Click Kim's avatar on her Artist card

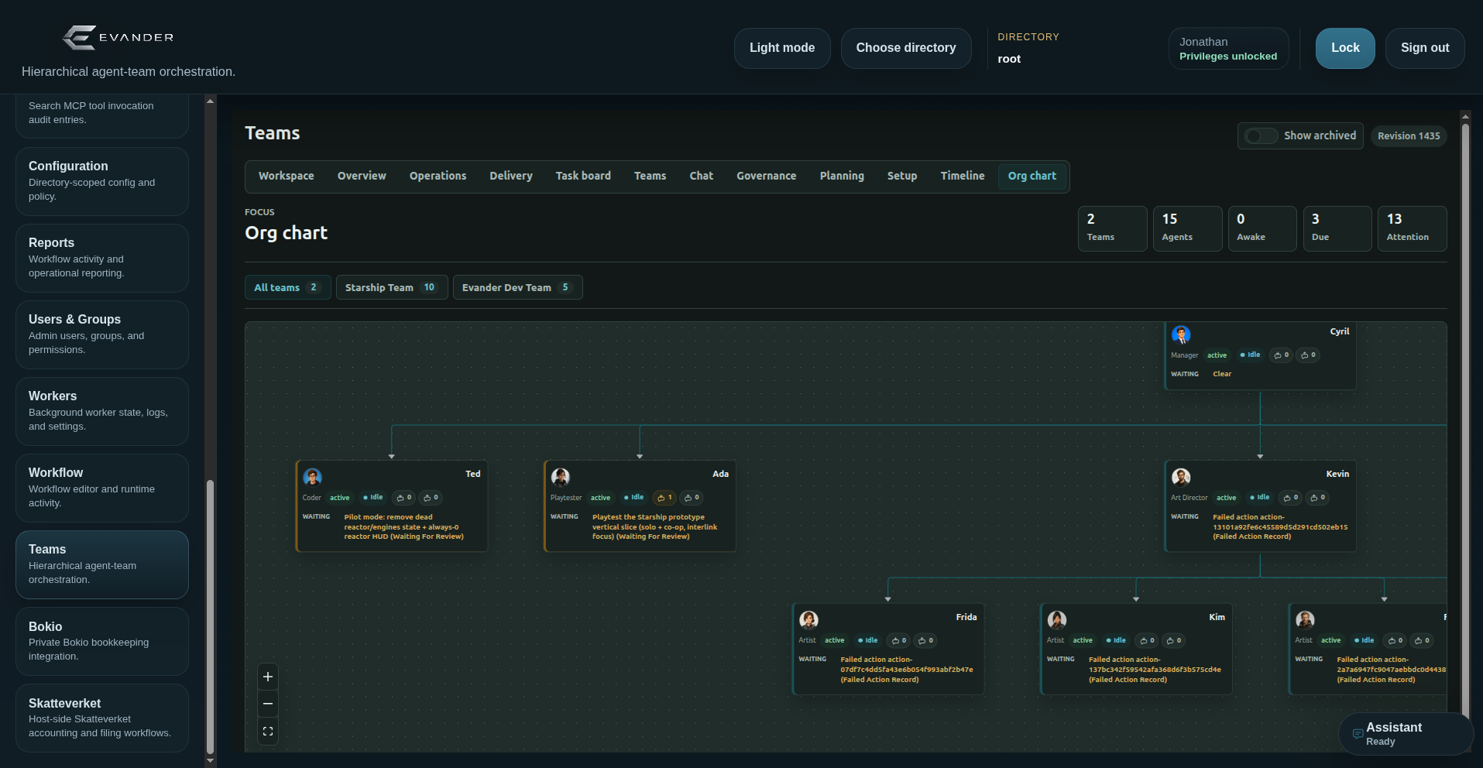[x=1057, y=620]
